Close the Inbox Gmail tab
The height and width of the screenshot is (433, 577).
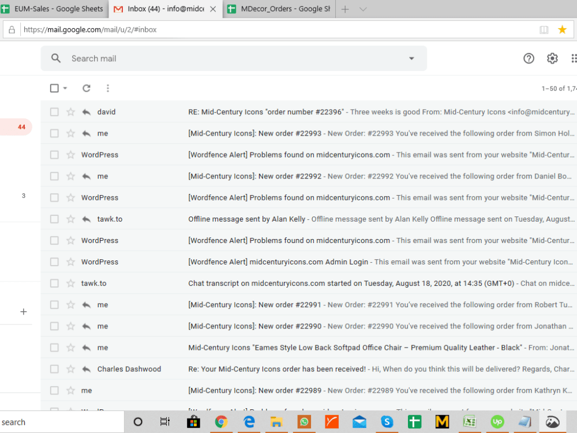tap(213, 9)
